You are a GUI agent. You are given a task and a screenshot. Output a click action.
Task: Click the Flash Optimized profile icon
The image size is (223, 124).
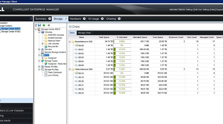[x=46, y=72]
